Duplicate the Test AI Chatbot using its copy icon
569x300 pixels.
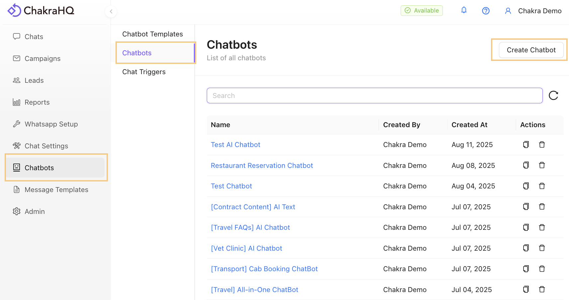point(526,145)
